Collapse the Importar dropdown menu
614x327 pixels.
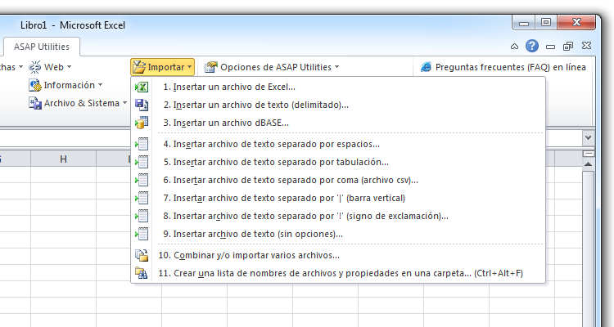pos(163,67)
